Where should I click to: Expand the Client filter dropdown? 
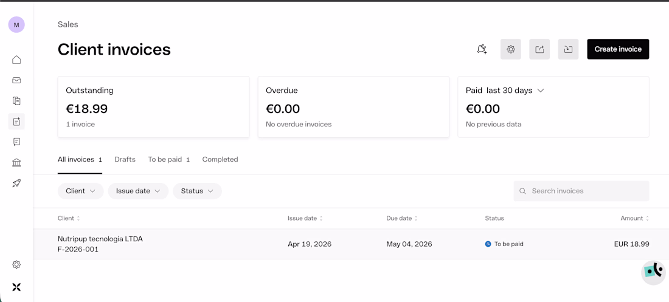tap(80, 191)
